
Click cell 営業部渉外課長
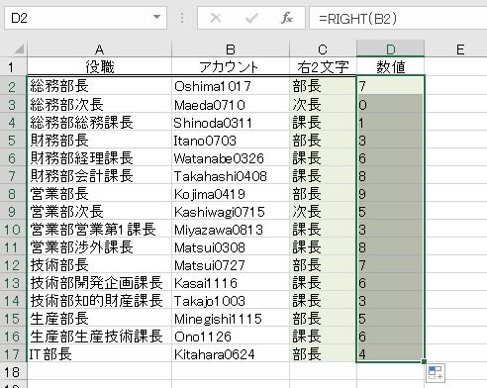coord(99,247)
